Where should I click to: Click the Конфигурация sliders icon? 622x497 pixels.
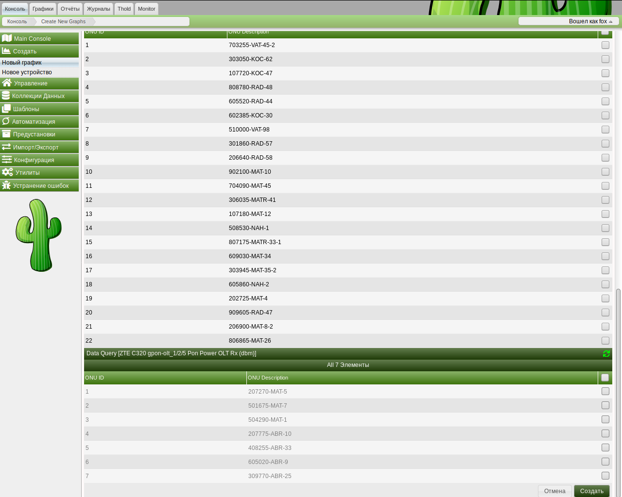click(7, 159)
